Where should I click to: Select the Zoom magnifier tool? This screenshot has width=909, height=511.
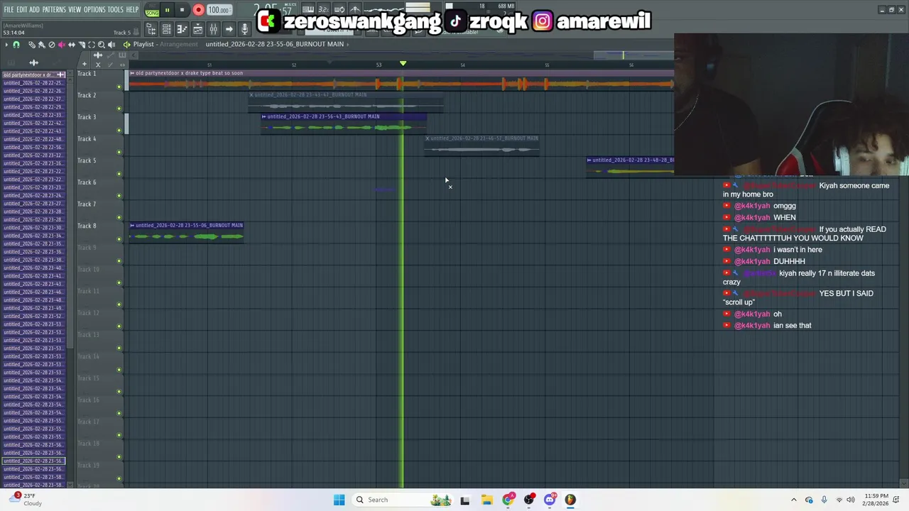click(102, 45)
